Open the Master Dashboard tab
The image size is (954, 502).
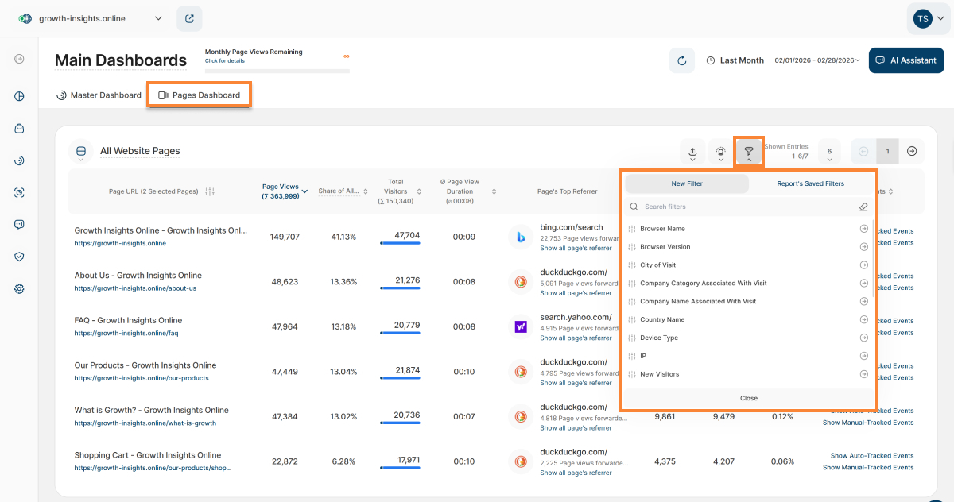tap(99, 95)
